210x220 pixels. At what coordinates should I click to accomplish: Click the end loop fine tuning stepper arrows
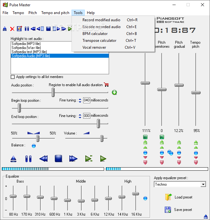coord(80,116)
